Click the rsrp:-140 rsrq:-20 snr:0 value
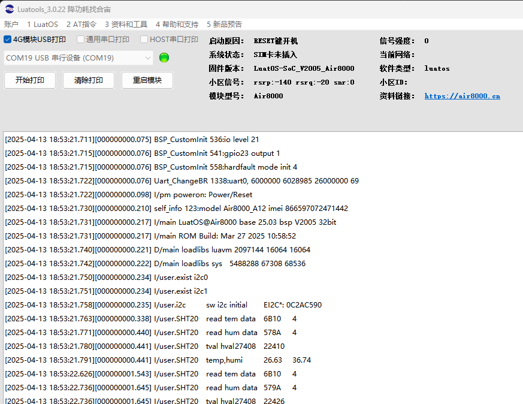The image size is (523, 404). 304,82
